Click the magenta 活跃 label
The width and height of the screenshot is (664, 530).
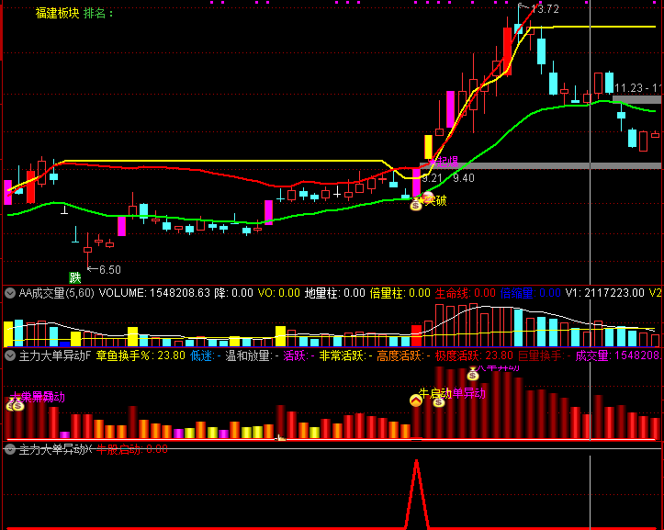coord(298,355)
